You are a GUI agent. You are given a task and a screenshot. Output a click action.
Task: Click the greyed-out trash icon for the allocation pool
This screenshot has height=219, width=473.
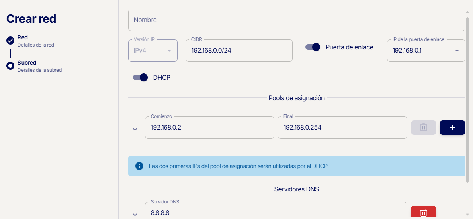click(x=423, y=128)
